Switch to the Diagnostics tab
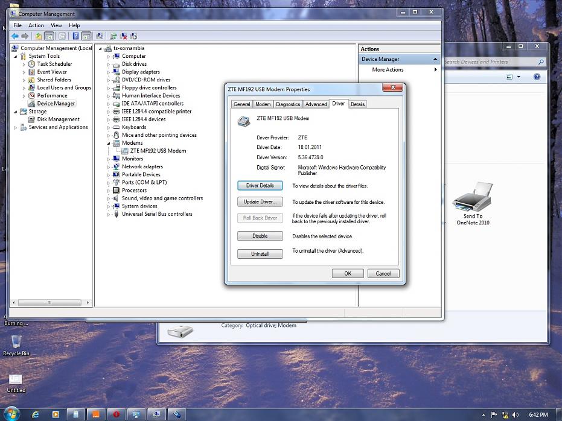 [288, 104]
